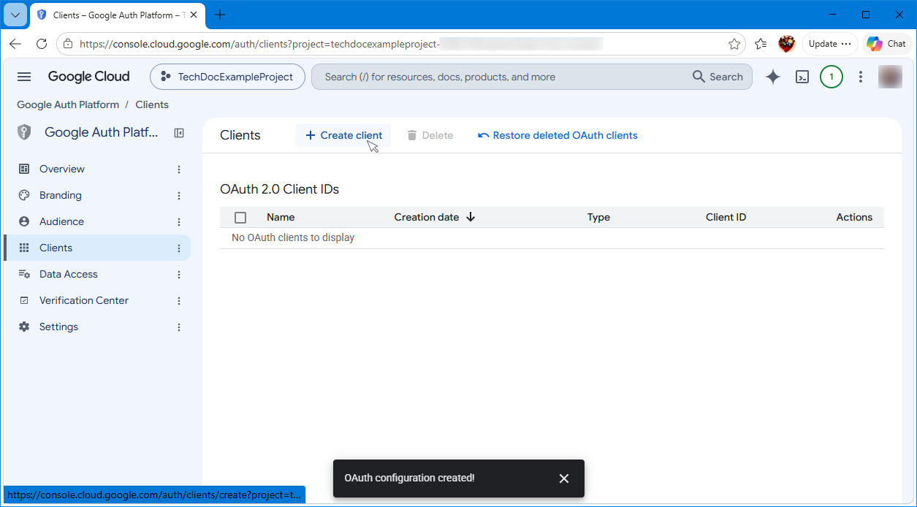The height and width of the screenshot is (507, 917).
Task: Open the Data Access row's three-dot menu
Action: click(179, 275)
